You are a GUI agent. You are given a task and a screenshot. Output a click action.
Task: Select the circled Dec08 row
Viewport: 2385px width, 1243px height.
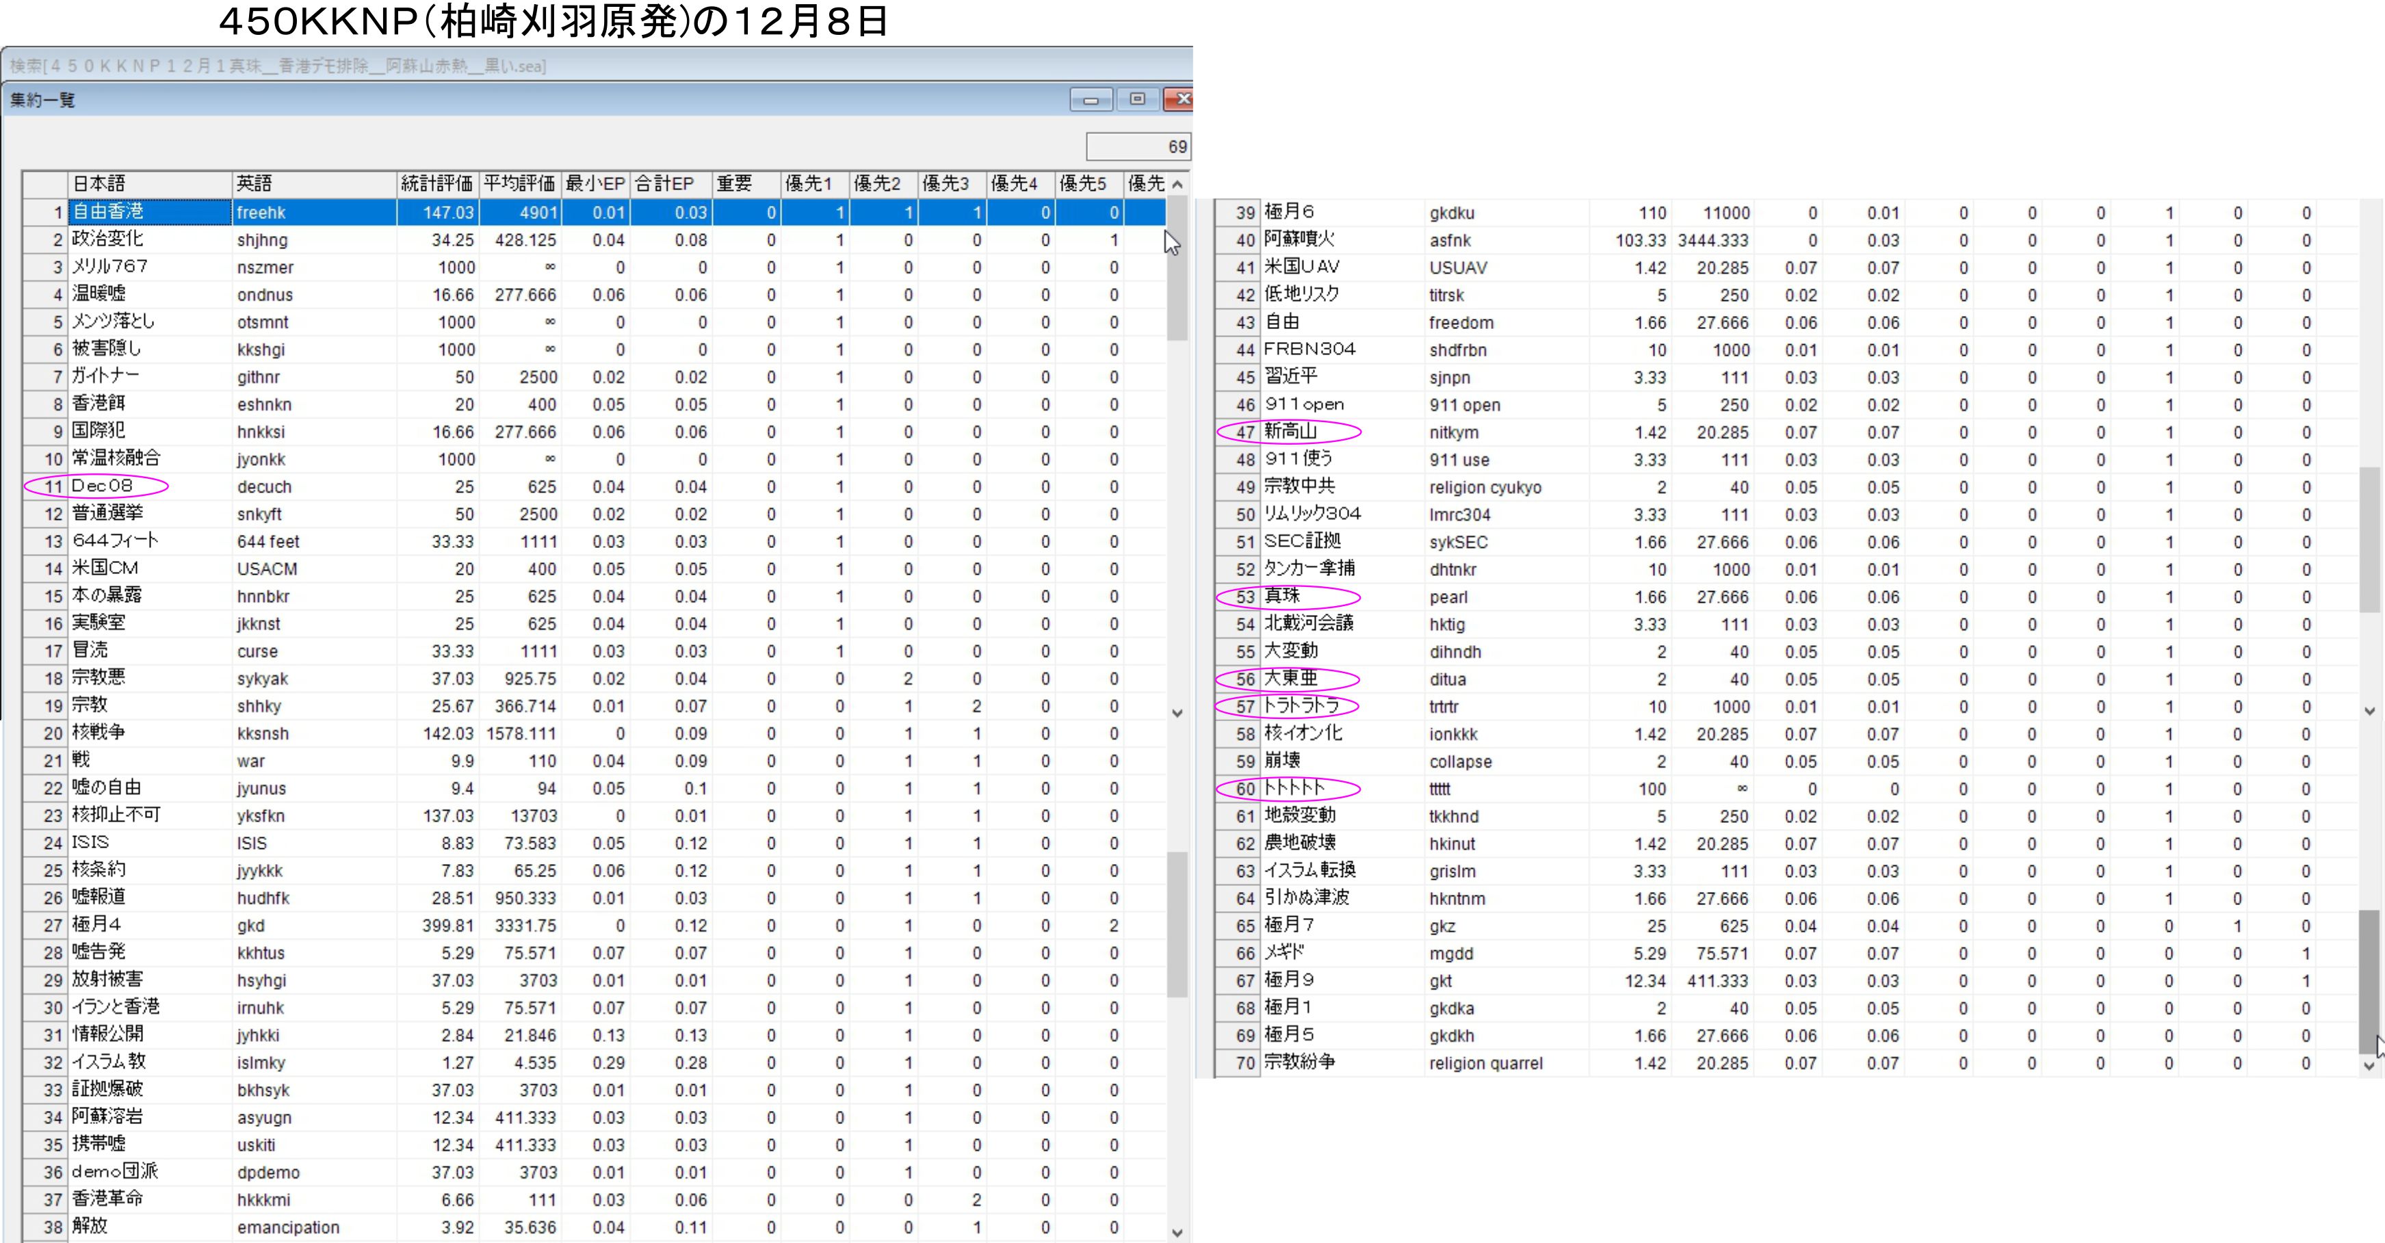tap(103, 486)
